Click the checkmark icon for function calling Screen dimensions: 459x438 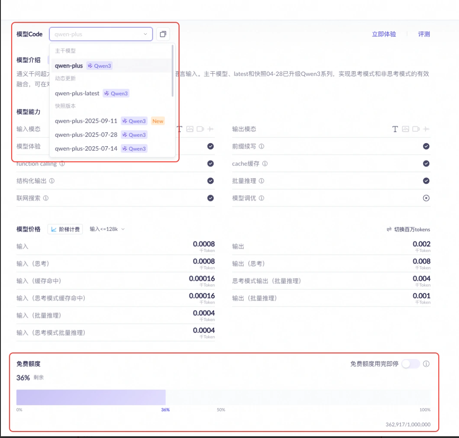pyautogui.click(x=211, y=163)
